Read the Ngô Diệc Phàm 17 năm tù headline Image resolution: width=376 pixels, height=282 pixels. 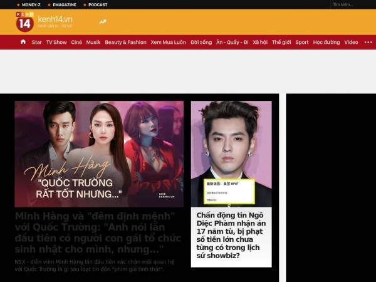231,235
